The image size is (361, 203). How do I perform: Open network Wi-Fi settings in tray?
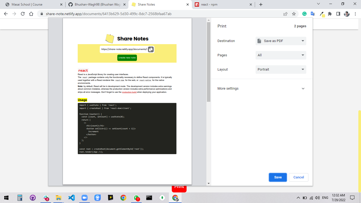coord(311,197)
